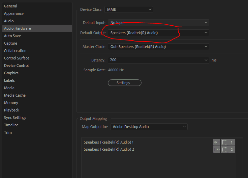
Task: Open the Default Output dropdown
Action: tap(158, 33)
